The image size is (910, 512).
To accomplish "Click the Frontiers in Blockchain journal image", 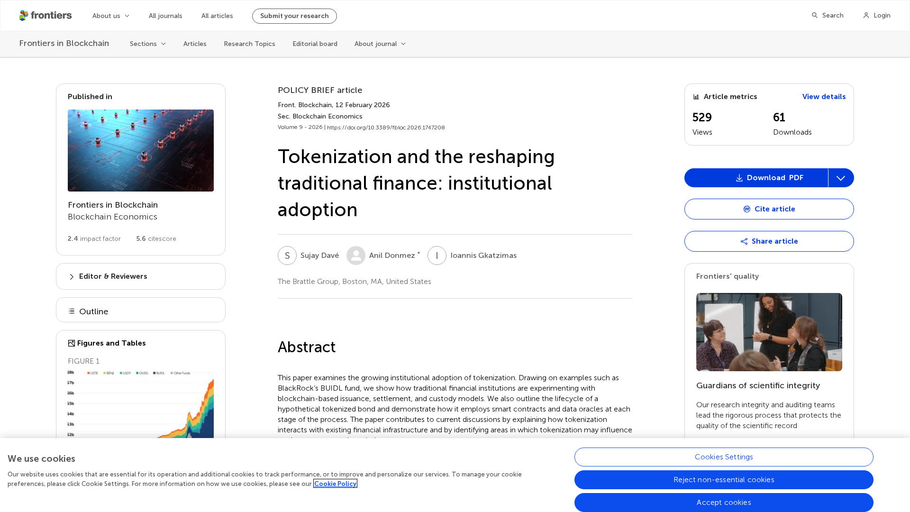I will point(141,150).
